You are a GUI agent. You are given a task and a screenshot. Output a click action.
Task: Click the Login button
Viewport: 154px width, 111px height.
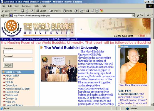click(x=8, y=65)
